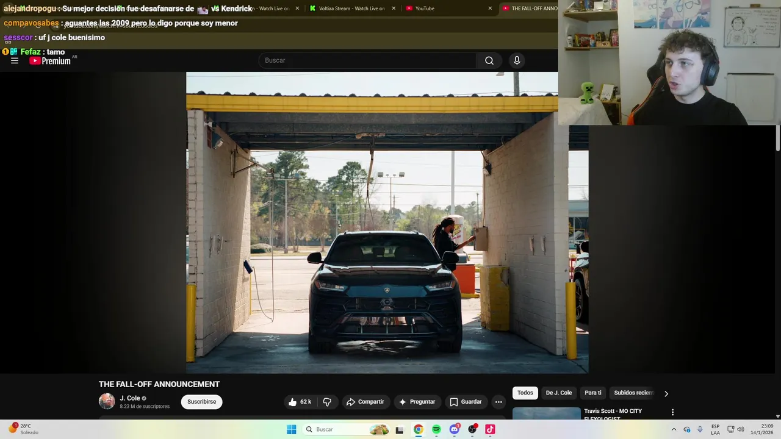Open OBS Studio from the taskbar
Image resolution: width=781 pixels, height=439 pixels.
click(x=472, y=429)
